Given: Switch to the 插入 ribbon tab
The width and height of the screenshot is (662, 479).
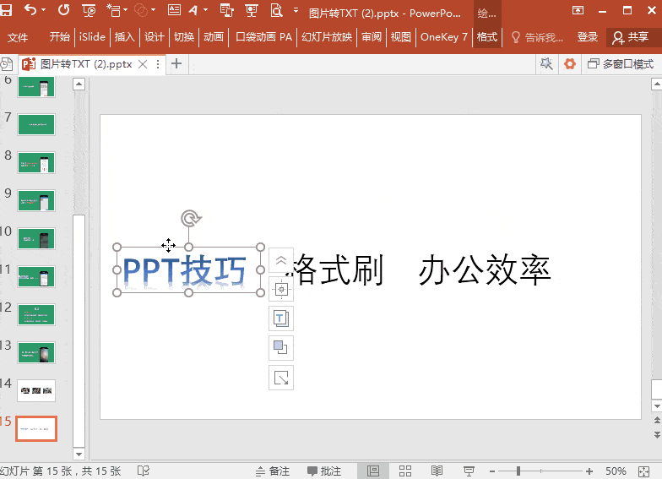Looking at the screenshot, I should pyautogui.click(x=124, y=37).
